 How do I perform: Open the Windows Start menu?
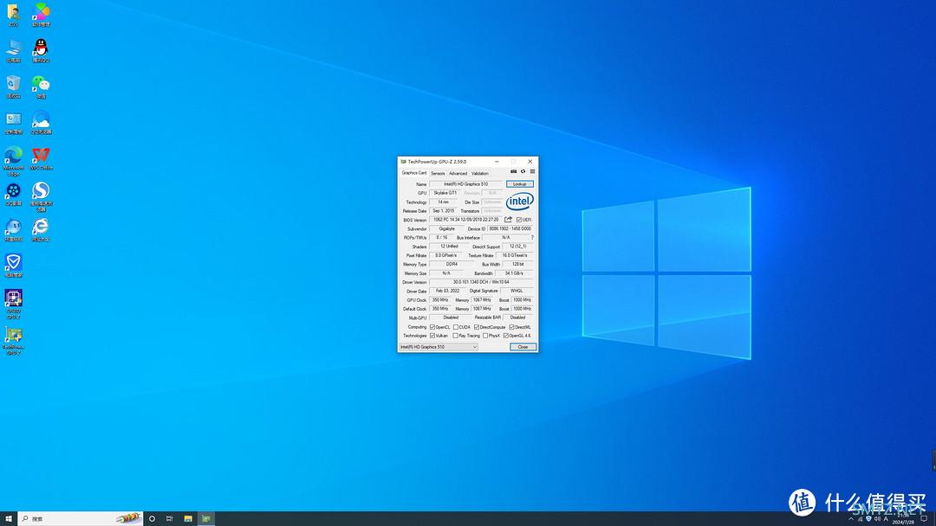pyautogui.click(x=9, y=519)
